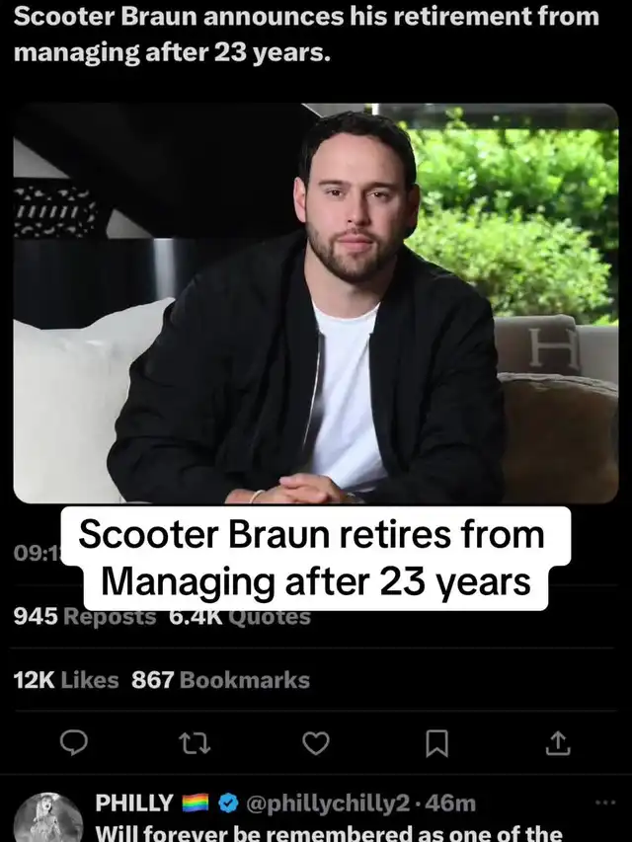
Task: Open PHILLY's reply starting 'Will forever be remembered'
Action: [x=329, y=833]
